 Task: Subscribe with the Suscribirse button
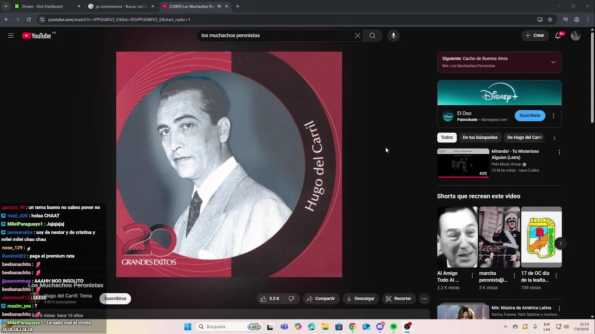pos(115,299)
